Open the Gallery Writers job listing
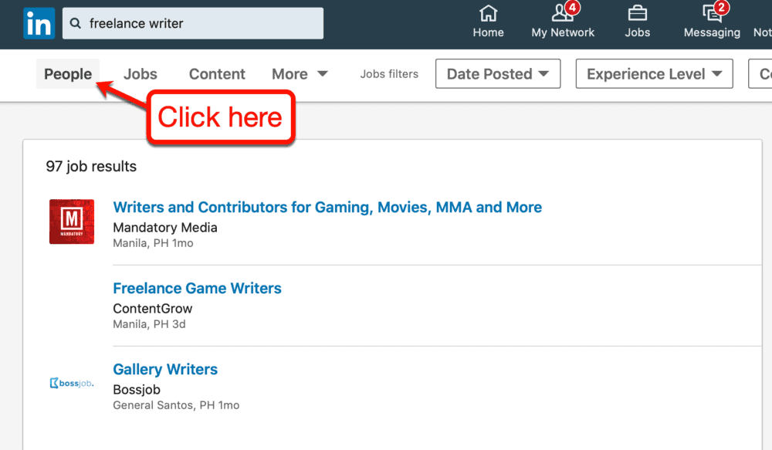Viewport: 772px width, 450px height. pyautogui.click(x=164, y=369)
